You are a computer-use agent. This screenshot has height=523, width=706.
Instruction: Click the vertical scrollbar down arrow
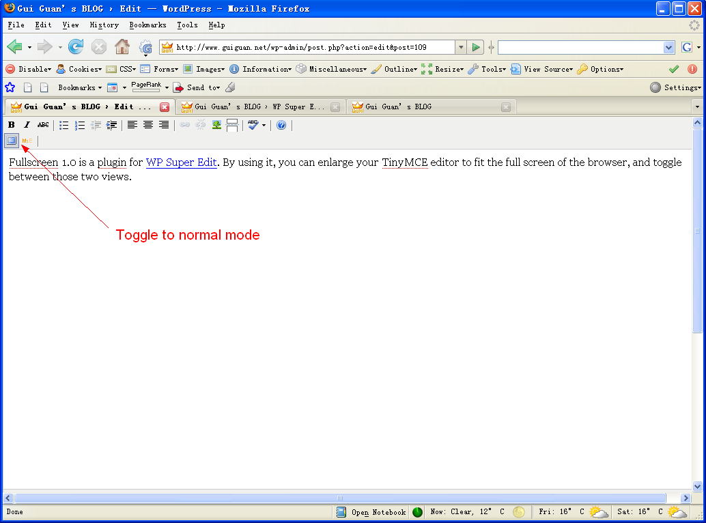[697, 486]
